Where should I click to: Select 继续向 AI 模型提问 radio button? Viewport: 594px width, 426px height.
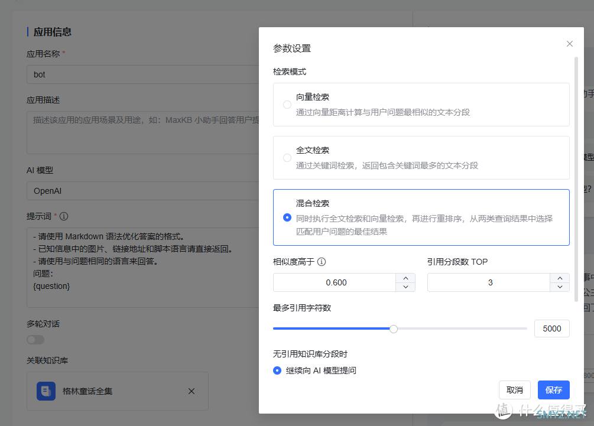point(277,370)
